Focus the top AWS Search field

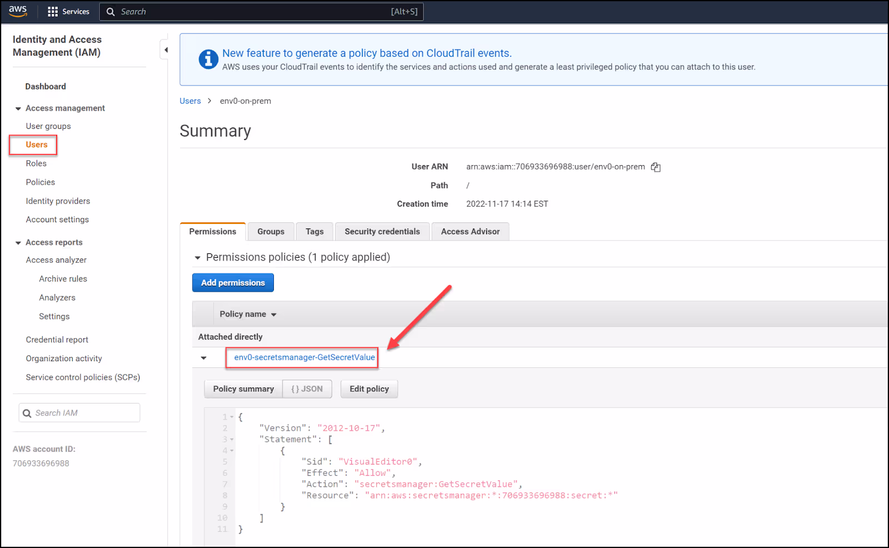point(261,12)
